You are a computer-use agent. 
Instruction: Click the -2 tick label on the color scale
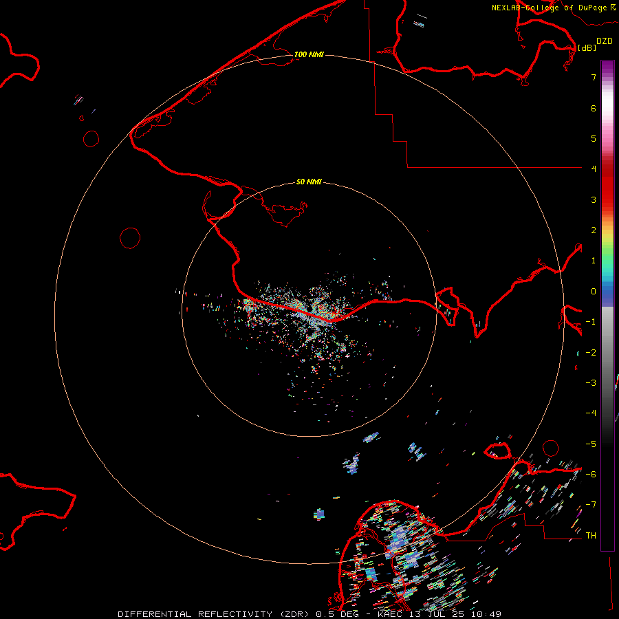[x=591, y=353]
